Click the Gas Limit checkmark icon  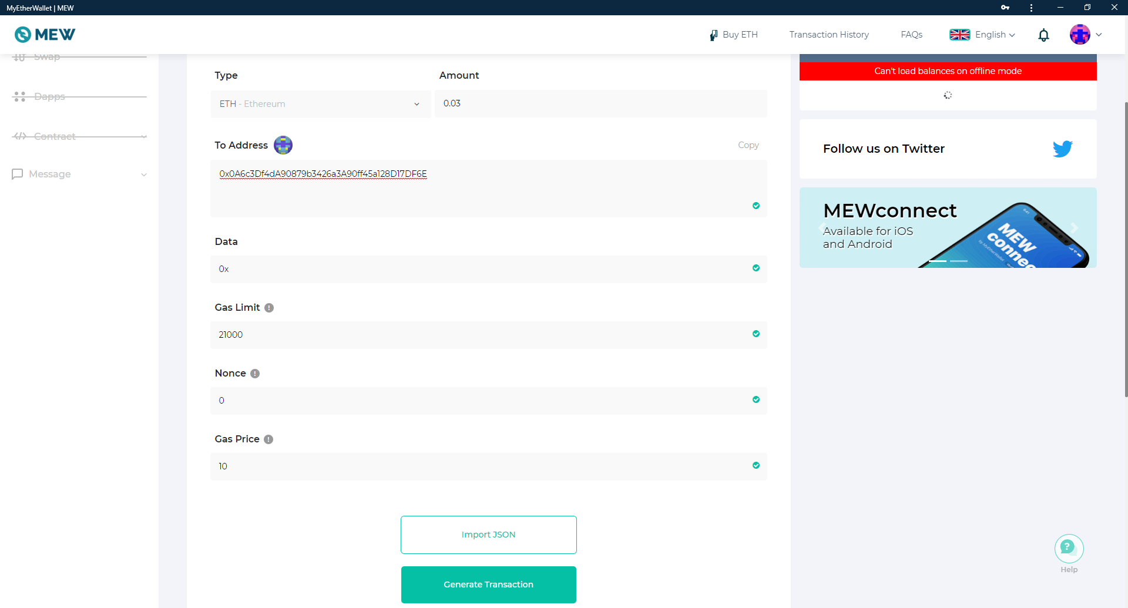click(756, 334)
